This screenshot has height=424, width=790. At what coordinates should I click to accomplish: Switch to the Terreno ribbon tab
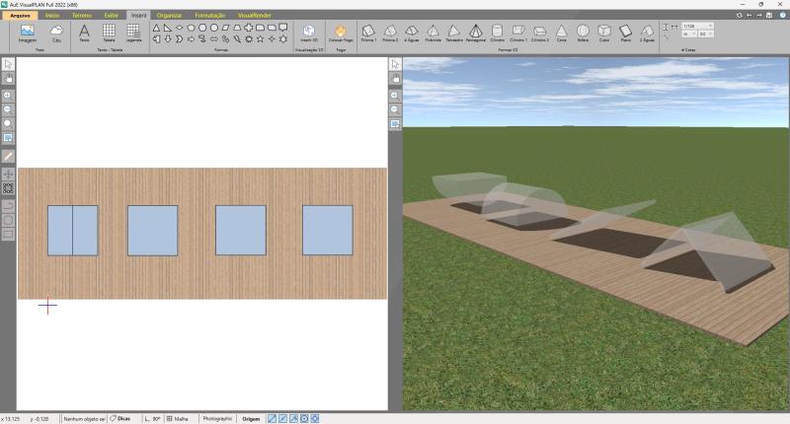pos(82,15)
